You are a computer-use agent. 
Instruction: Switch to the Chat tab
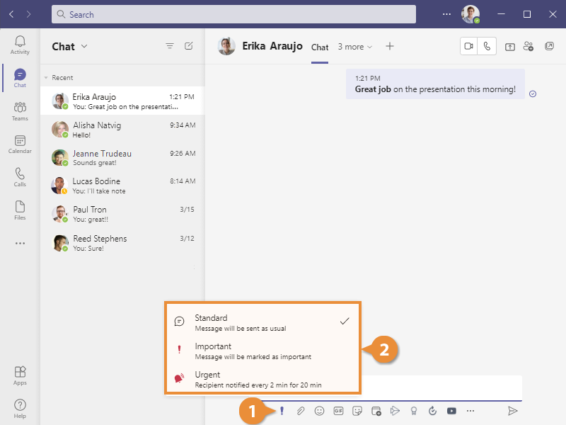point(320,47)
